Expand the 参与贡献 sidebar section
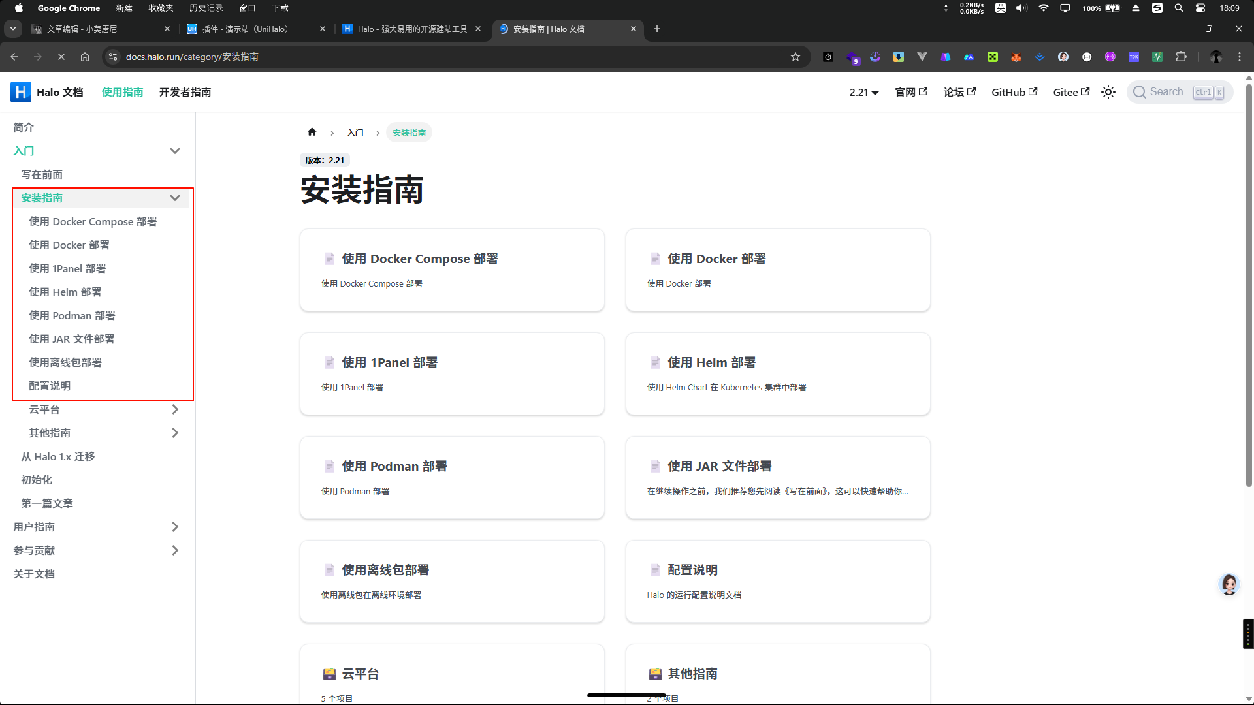The width and height of the screenshot is (1254, 705). point(175,550)
